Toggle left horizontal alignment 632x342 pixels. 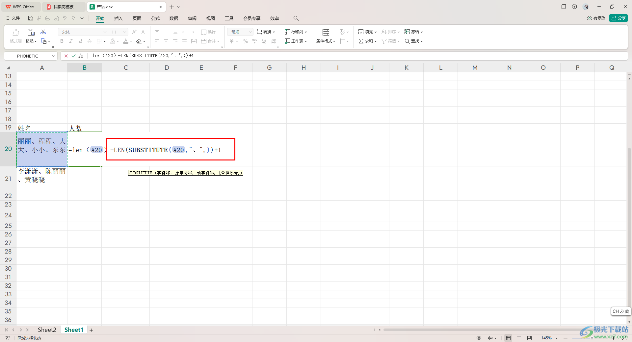coord(157,41)
